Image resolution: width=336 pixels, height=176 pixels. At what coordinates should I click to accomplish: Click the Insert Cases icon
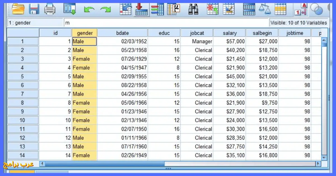[213, 10]
